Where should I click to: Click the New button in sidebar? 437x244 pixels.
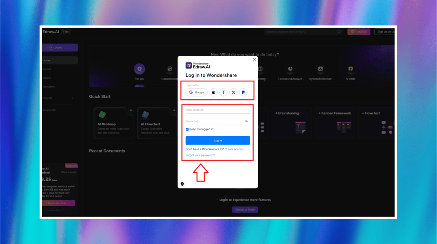click(x=60, y=48)
